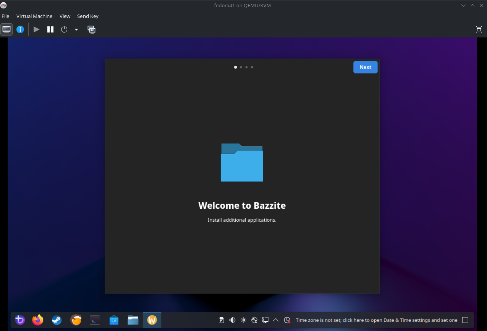The image size is (487, 331).
Task: Pause the running virtual machine
Action: [x=50, y=29]
